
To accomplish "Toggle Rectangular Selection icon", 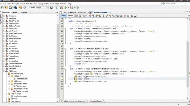I will pyautogui.click(x=103, y=16).
